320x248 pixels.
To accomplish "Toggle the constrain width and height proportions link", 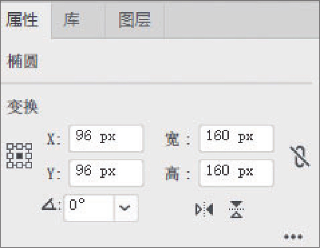I will [x=300, y=157].
